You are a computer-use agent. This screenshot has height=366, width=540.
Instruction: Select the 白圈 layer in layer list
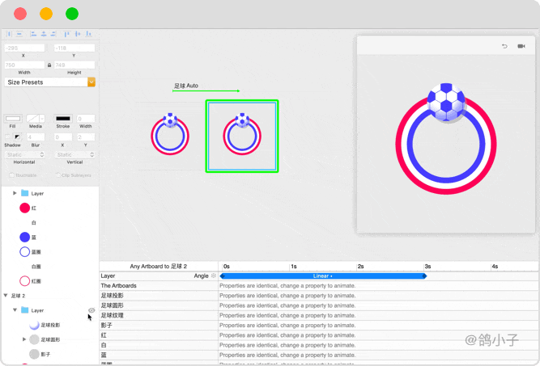click(36, 267)
